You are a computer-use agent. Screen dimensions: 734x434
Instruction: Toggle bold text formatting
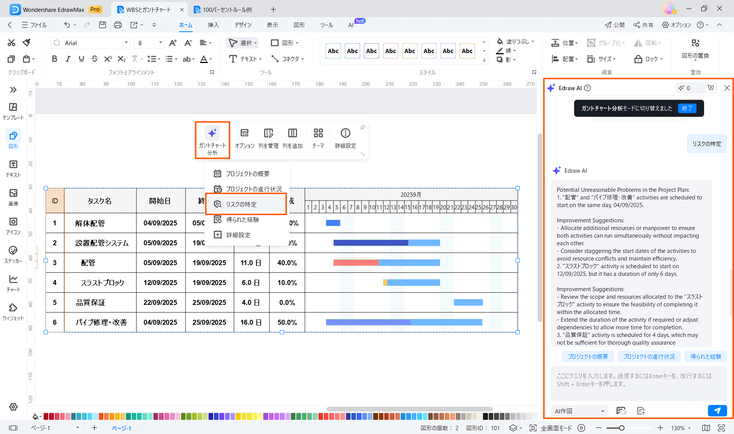coord(54,59)
